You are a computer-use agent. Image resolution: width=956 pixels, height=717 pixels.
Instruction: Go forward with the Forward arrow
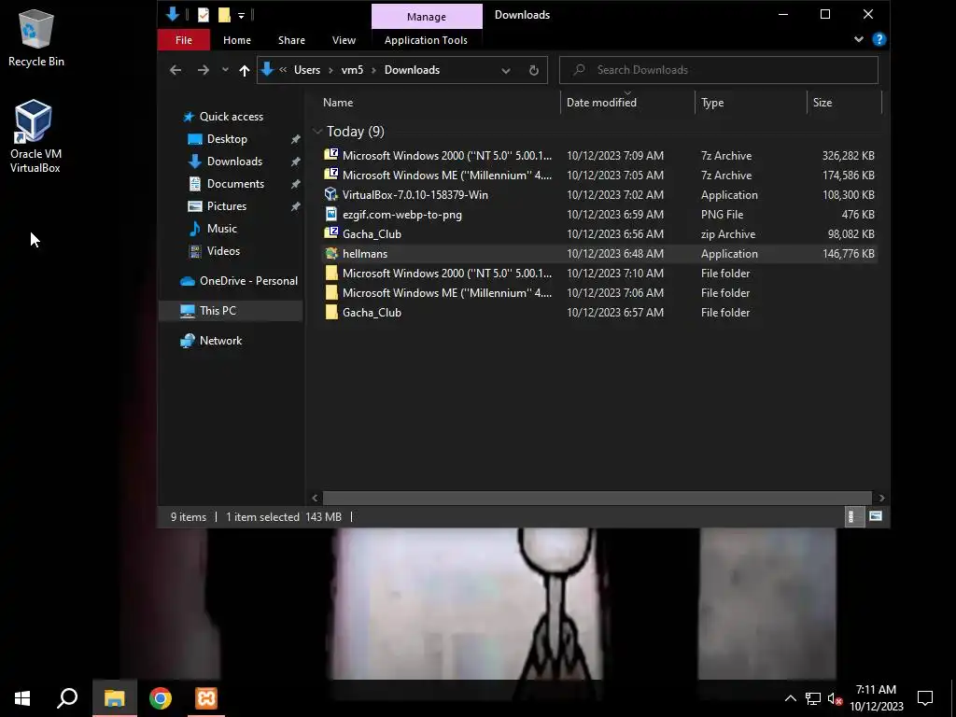pos(203,70)
